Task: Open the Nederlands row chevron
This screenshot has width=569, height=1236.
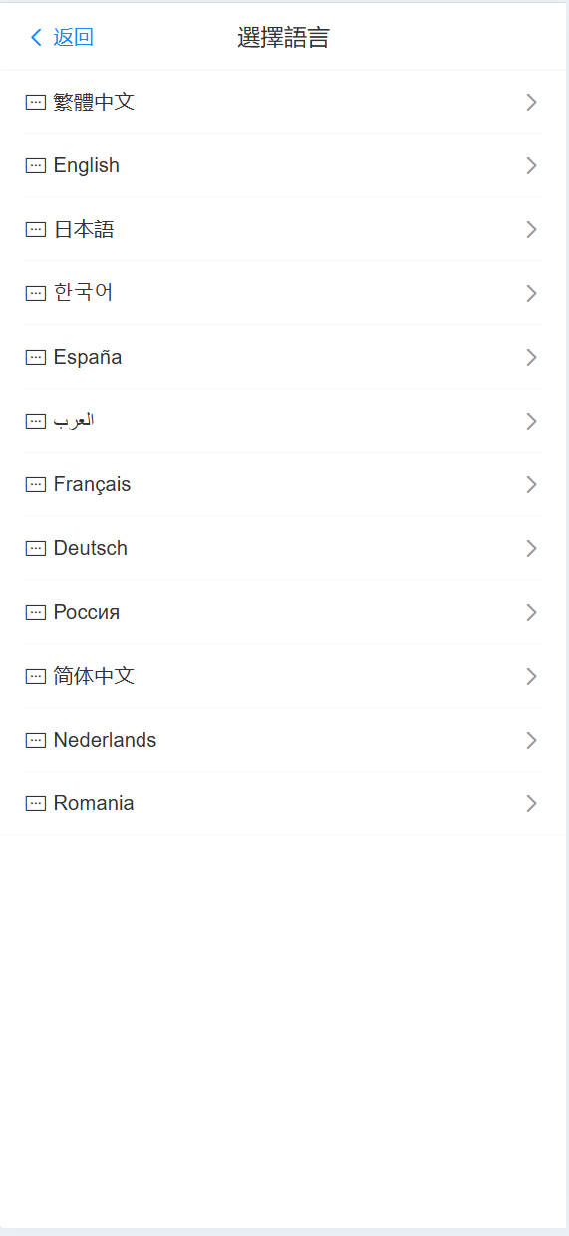Action: [x=532, y=740]
